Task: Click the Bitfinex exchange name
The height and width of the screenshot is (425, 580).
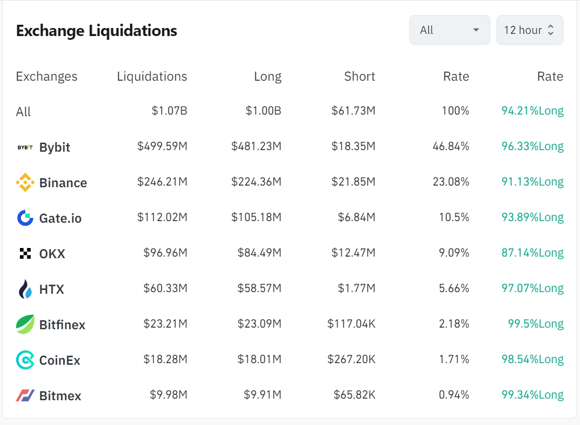Action: tap(62, 325)
